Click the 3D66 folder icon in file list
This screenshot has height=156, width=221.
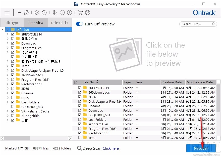[x=85, y=97]
